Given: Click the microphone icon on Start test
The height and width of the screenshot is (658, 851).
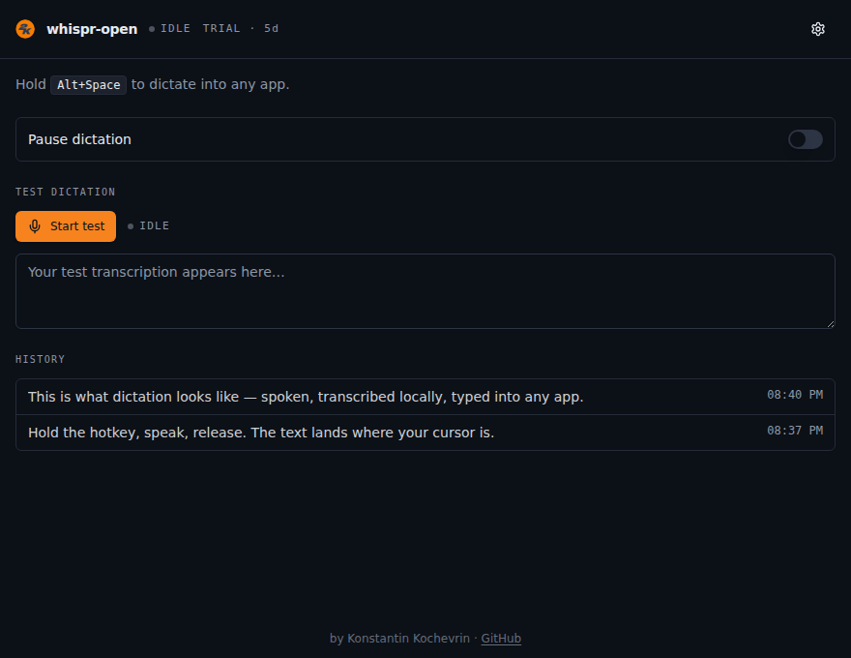Looking at the screenshot, I should 35,226.
